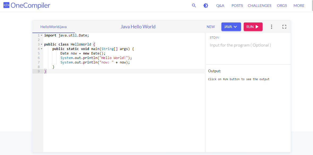Image resolution: width=313 pixels, height=155 pixels.
Task: Open the search magnifier icon
Action: click(x=194, y=6)
